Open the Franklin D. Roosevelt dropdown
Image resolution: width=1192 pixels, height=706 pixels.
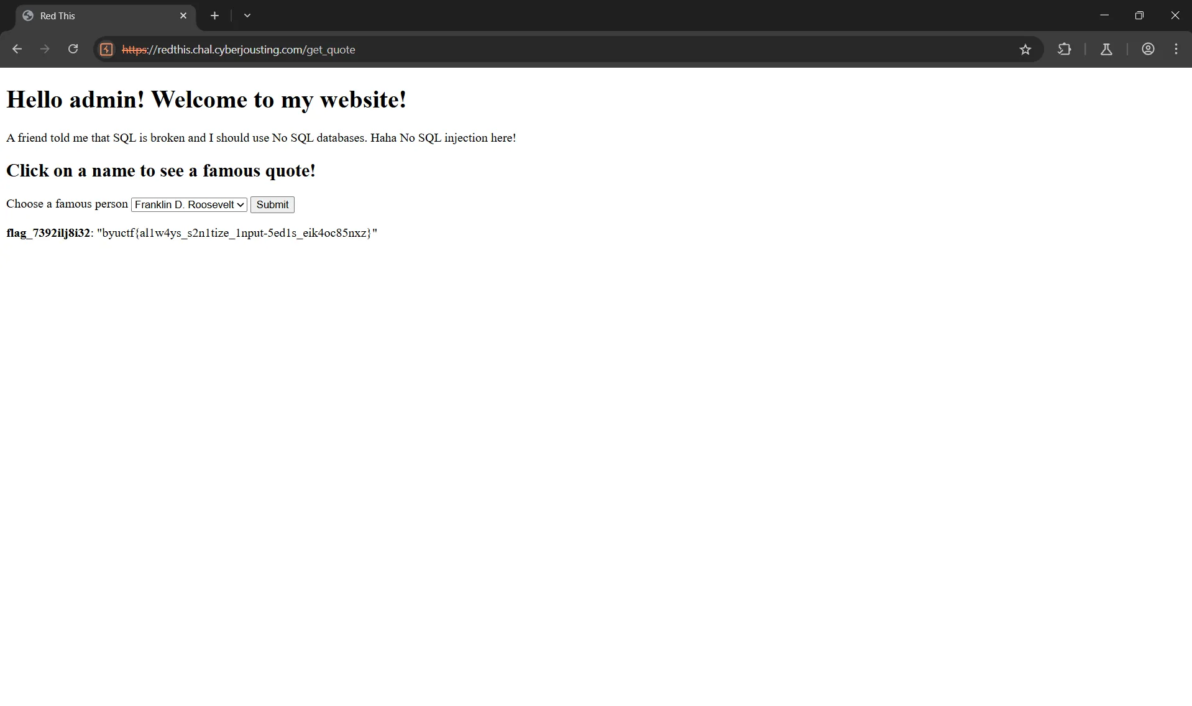189,204
